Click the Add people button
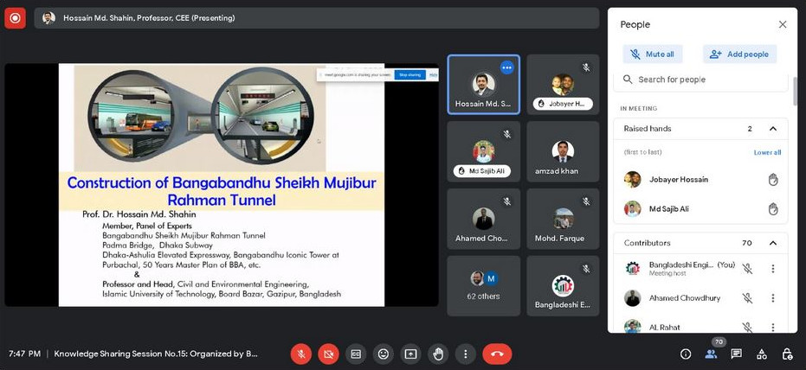806x370 pixels. (x=739, y=54)
